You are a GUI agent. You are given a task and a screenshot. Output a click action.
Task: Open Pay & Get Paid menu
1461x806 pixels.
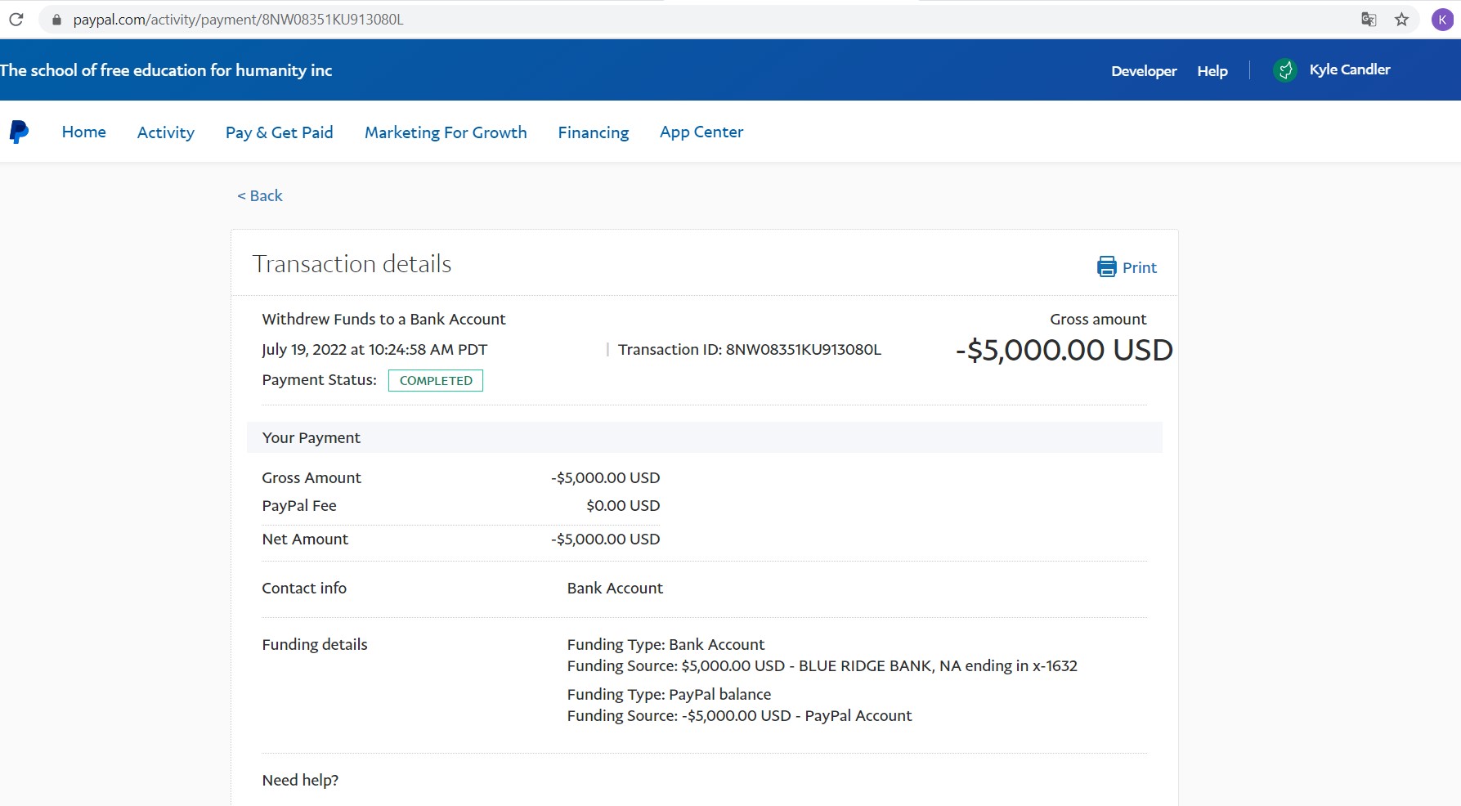coord(280,132)
